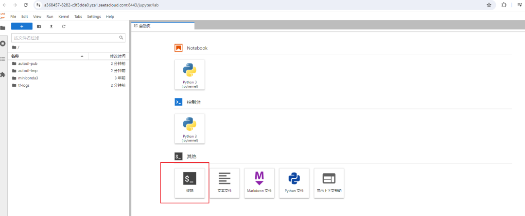
Task: Launch Python 3 notebook under Notebook
Action: [x=190, y=75]
